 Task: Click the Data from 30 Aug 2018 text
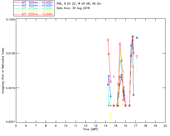(73, 8)
